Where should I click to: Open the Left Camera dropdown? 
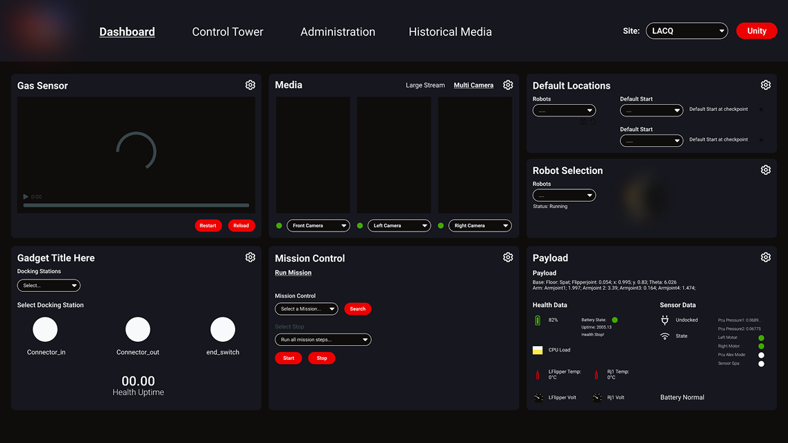[x=399, y=225]
